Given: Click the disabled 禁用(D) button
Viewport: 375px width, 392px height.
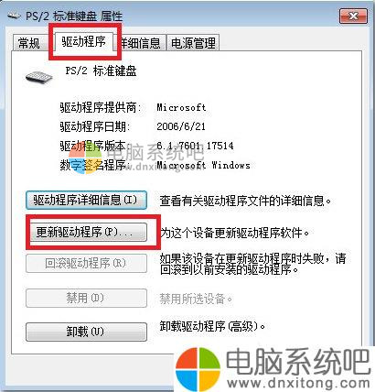Looking at the screenshot, I should tap(86, 298).
